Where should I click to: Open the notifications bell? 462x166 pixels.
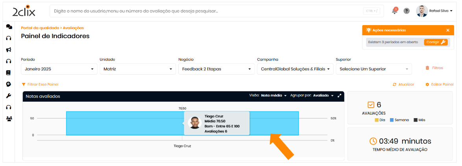click(x=394, y=11)
